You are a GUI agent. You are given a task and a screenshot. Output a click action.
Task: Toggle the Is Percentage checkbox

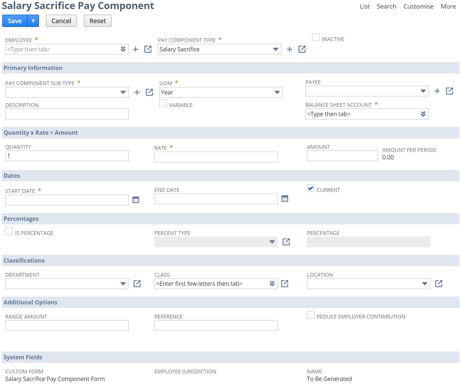click(x=9, y=231)
